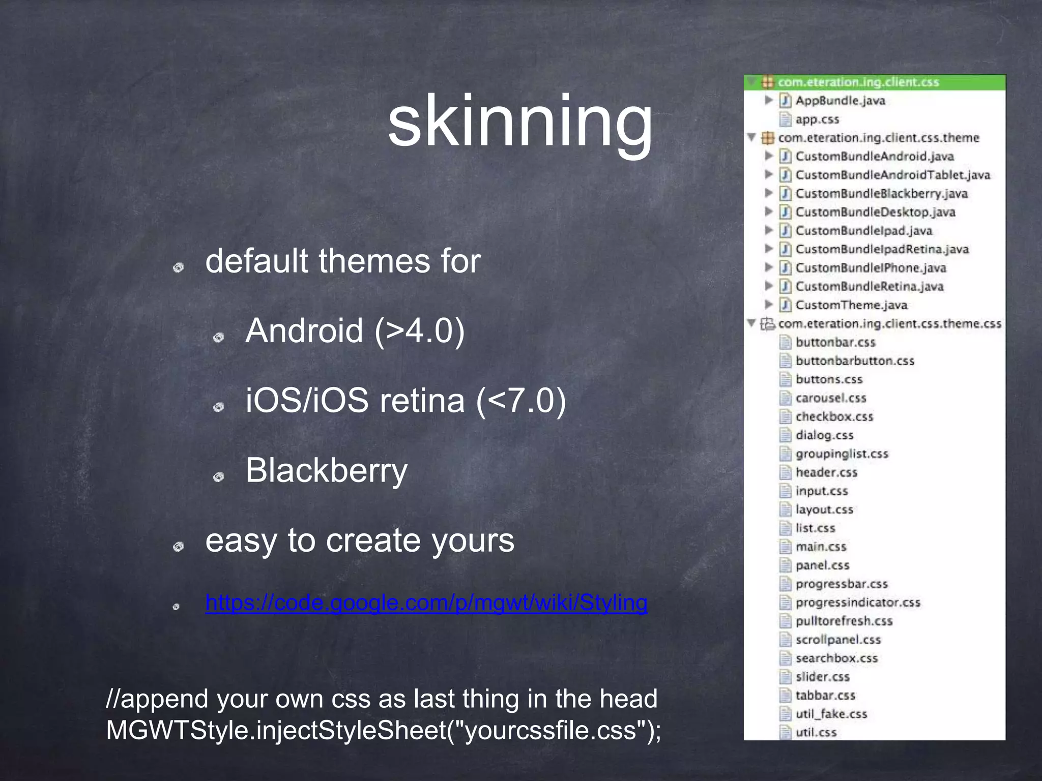Click the progressindicator.css file icon
Viewport: 1042px width, 781px height.
point(786,602)
